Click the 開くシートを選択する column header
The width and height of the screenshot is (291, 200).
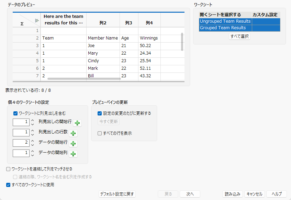click(x=225, y=15)
